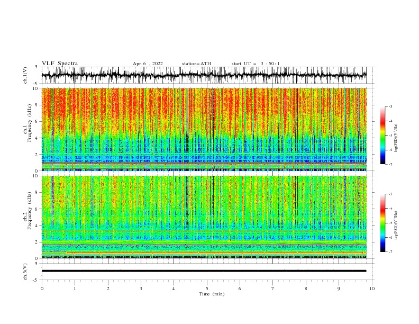This screenshot has height=324, width=419.
Task: Click the ch.1 colorbar next to the top spectrogram
Action: pos(382,136)
